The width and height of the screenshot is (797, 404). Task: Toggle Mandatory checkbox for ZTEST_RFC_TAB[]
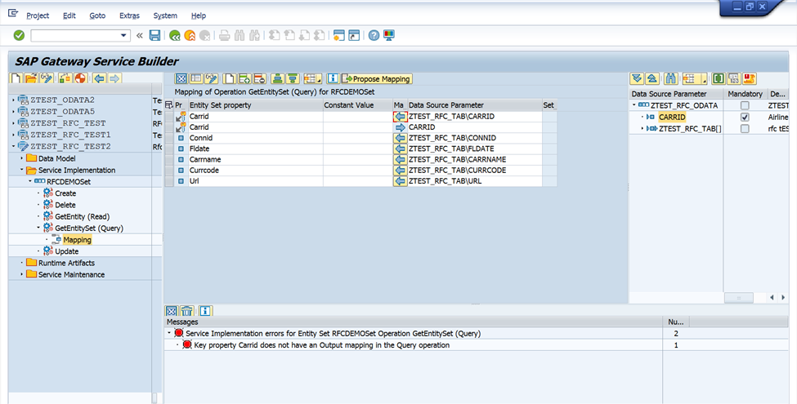(x=745, y=129)
